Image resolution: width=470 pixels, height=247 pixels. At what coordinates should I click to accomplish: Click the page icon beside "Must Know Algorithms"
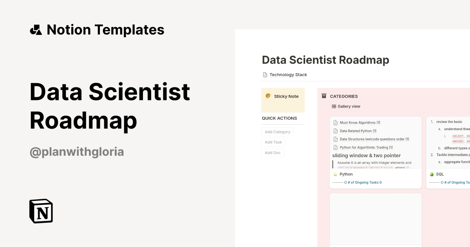[335, 122]
